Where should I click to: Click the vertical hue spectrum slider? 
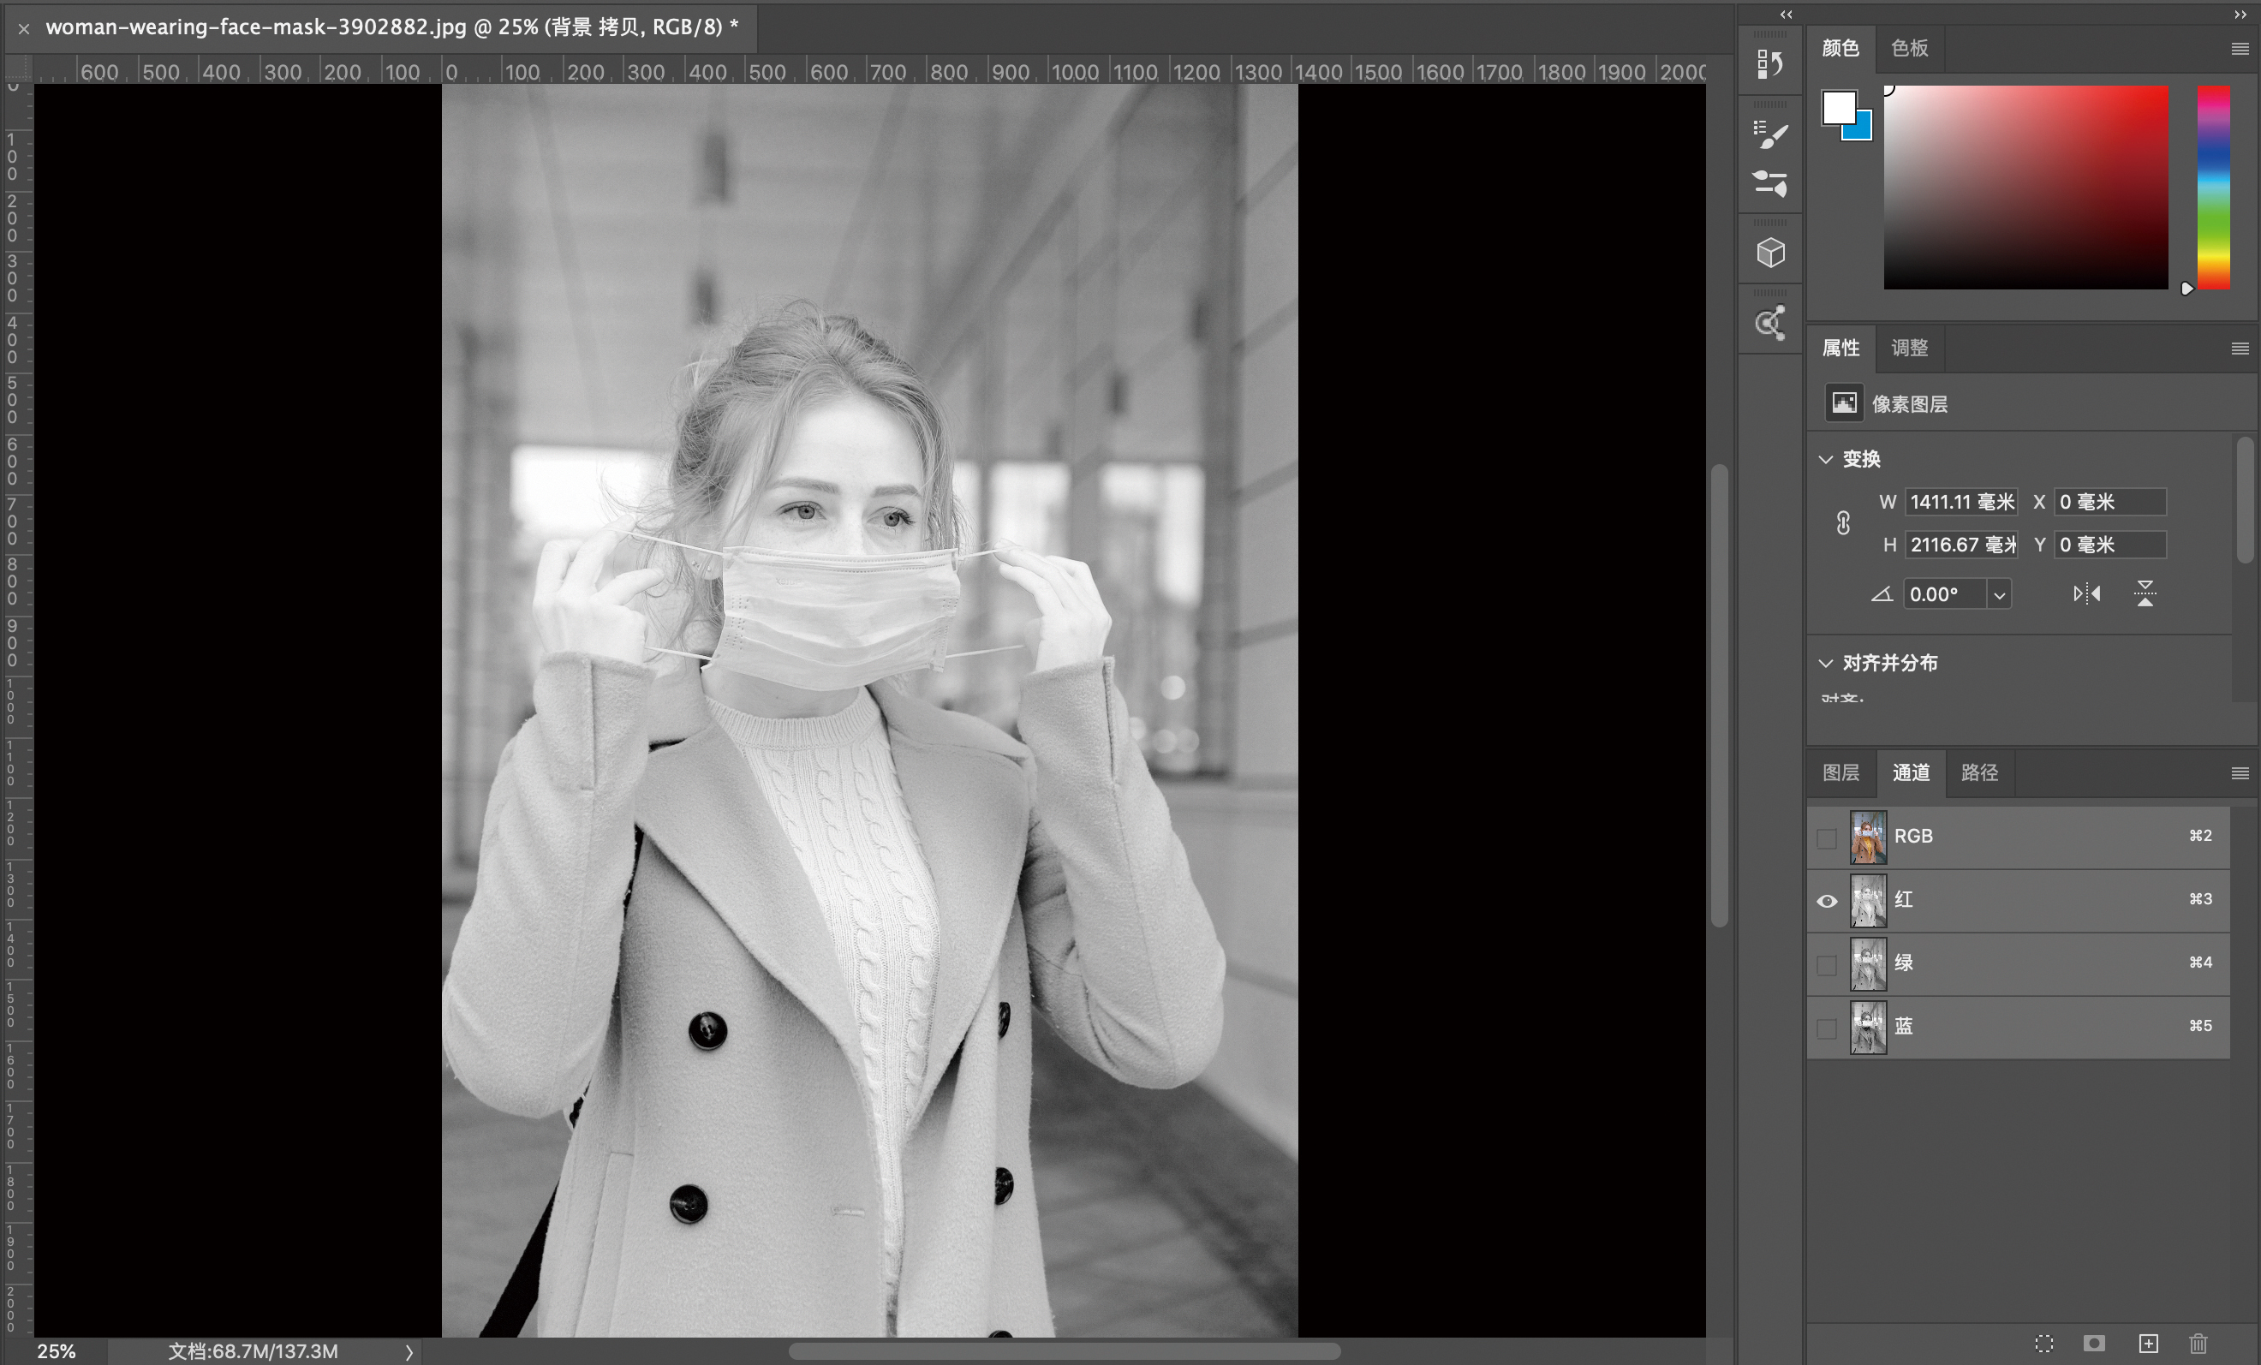point(2213,188)
